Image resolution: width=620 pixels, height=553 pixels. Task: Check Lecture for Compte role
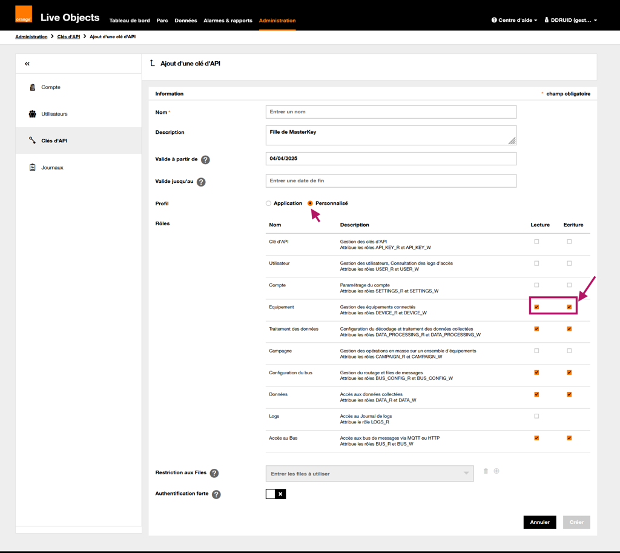click(x=536, y=285)
